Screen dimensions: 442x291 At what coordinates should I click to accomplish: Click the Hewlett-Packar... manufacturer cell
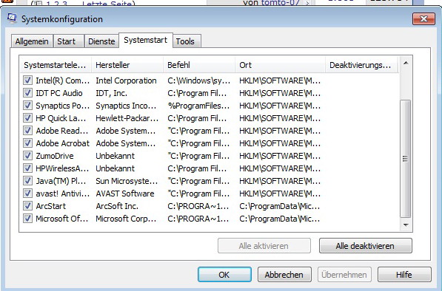coord(127,118)
